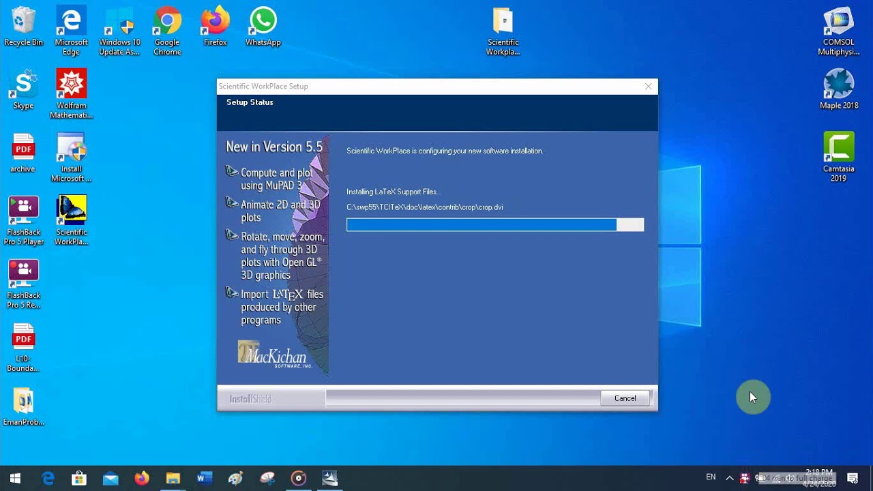Select the WhatsApp desktop shortcut
873x491 pixels.
pos(263,27)
